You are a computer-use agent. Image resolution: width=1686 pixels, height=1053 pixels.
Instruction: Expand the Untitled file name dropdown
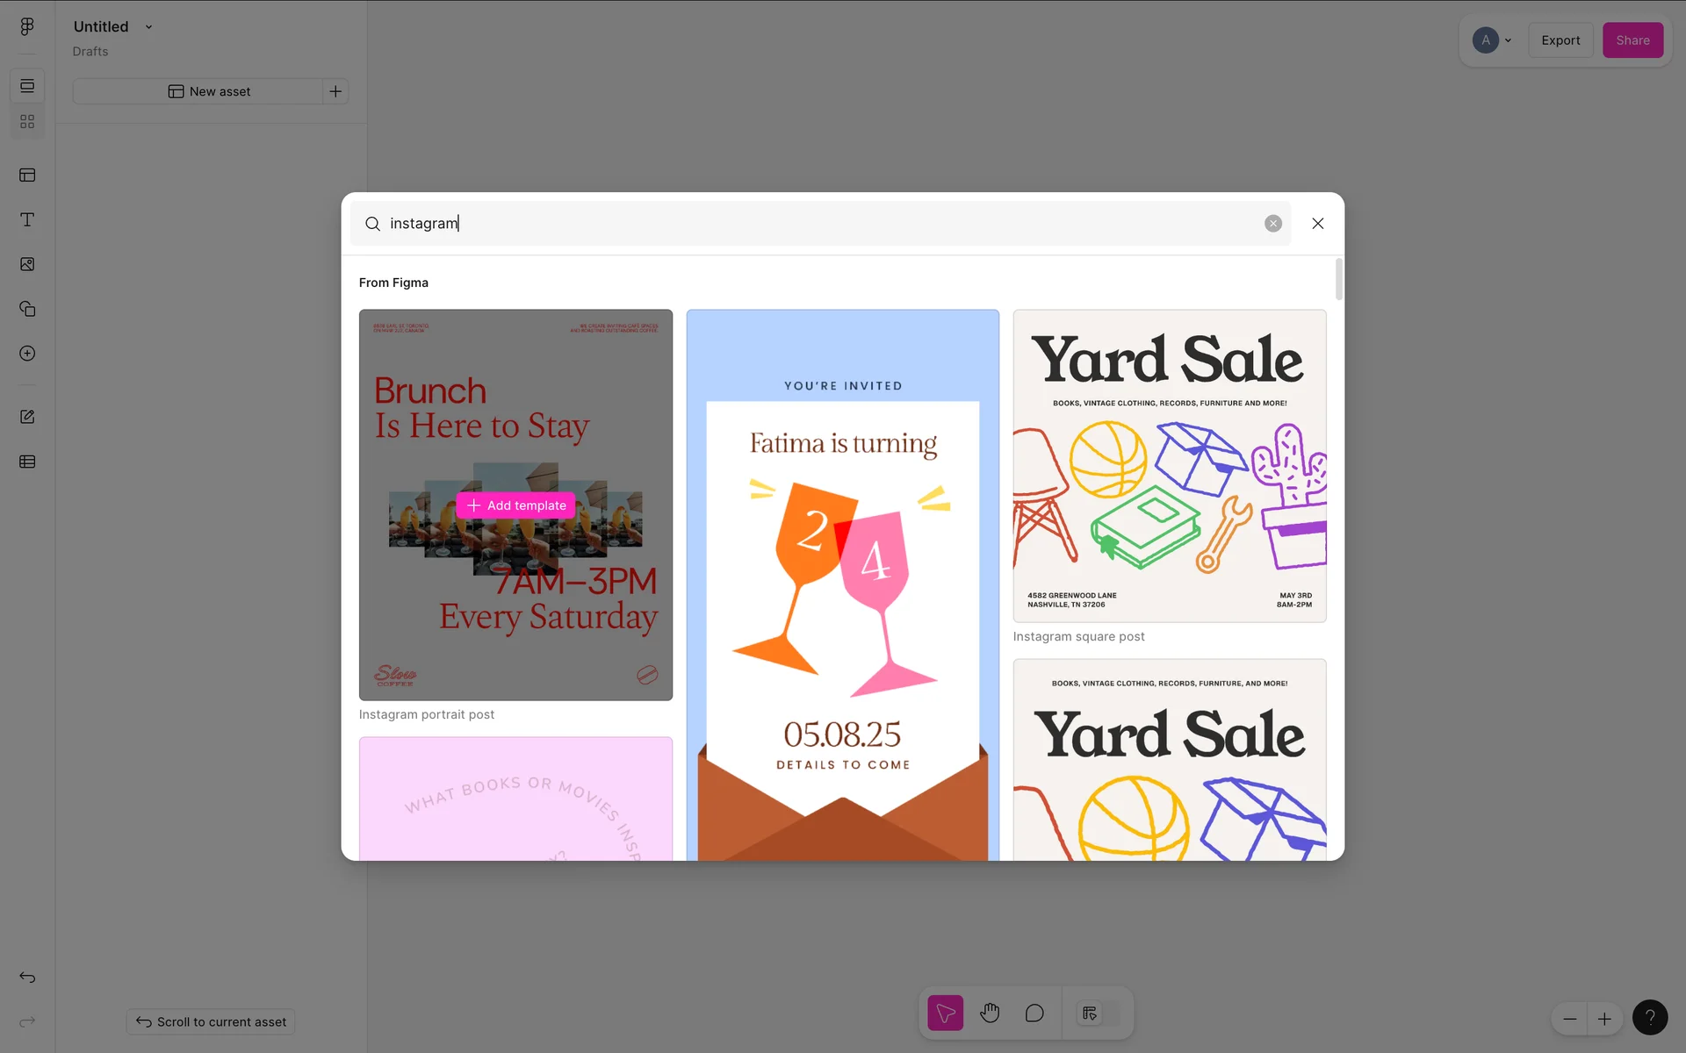(x=148, y=27)
